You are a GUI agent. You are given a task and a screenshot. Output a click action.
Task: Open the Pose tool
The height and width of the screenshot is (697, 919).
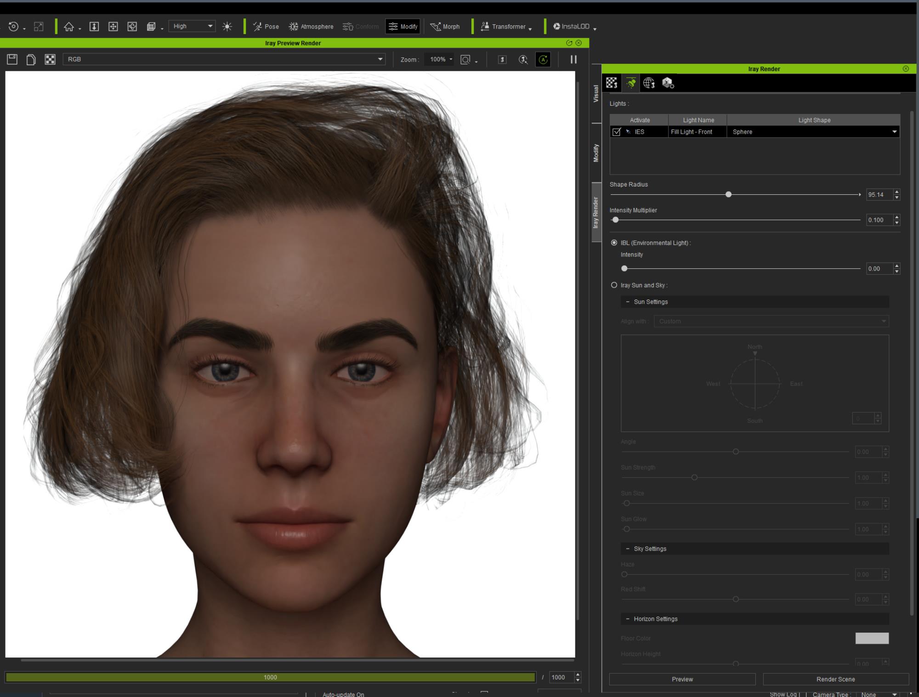point(266,27)
